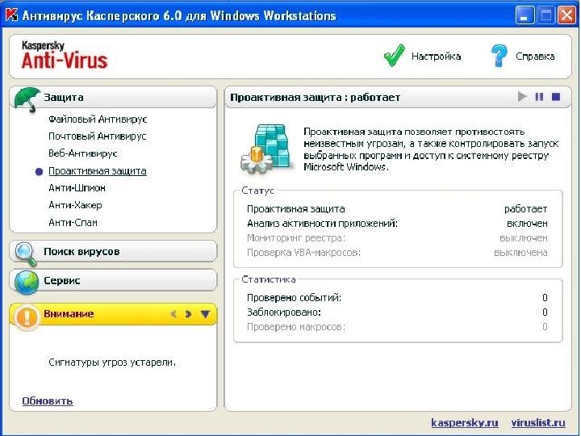Open settings via green checkmark icon

(395, 56)
